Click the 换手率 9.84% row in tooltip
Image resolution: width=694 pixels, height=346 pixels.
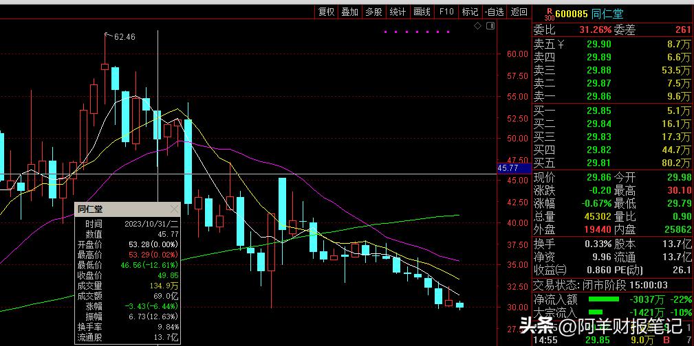click(127, 327)
